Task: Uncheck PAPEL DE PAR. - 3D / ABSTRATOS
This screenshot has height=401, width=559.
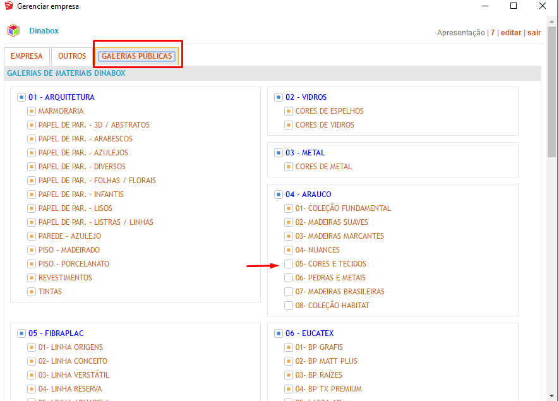Action: point(32,125)
